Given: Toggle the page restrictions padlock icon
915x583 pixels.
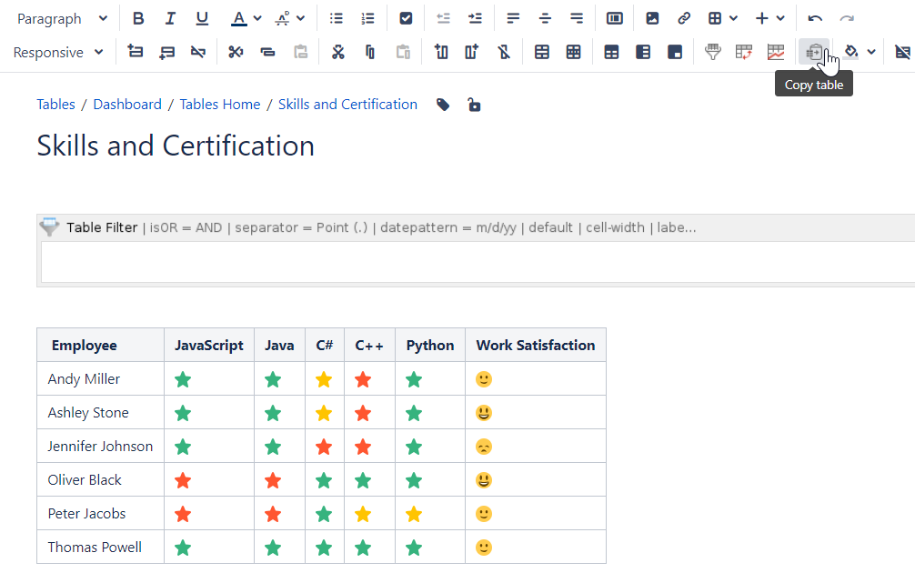Looking at the screenshot, I should coord(474,105).
